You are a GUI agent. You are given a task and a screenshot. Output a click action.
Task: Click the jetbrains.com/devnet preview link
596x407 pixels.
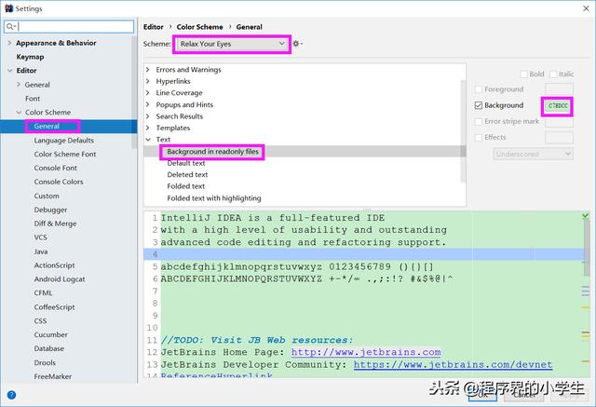click(453, 364)
